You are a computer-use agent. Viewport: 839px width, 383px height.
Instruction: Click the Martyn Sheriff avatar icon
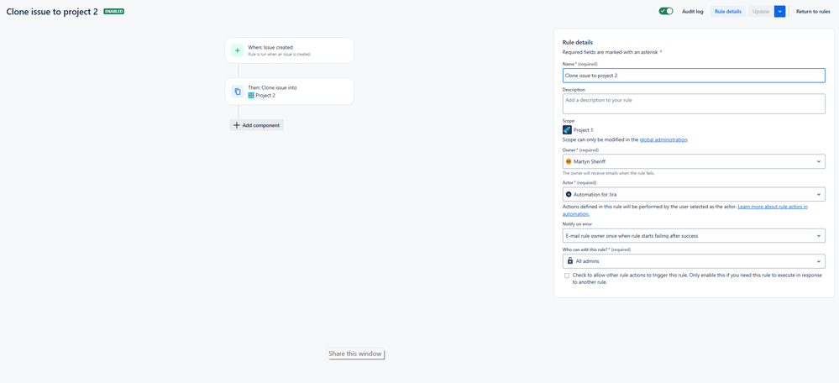click(x=569, y=161)
